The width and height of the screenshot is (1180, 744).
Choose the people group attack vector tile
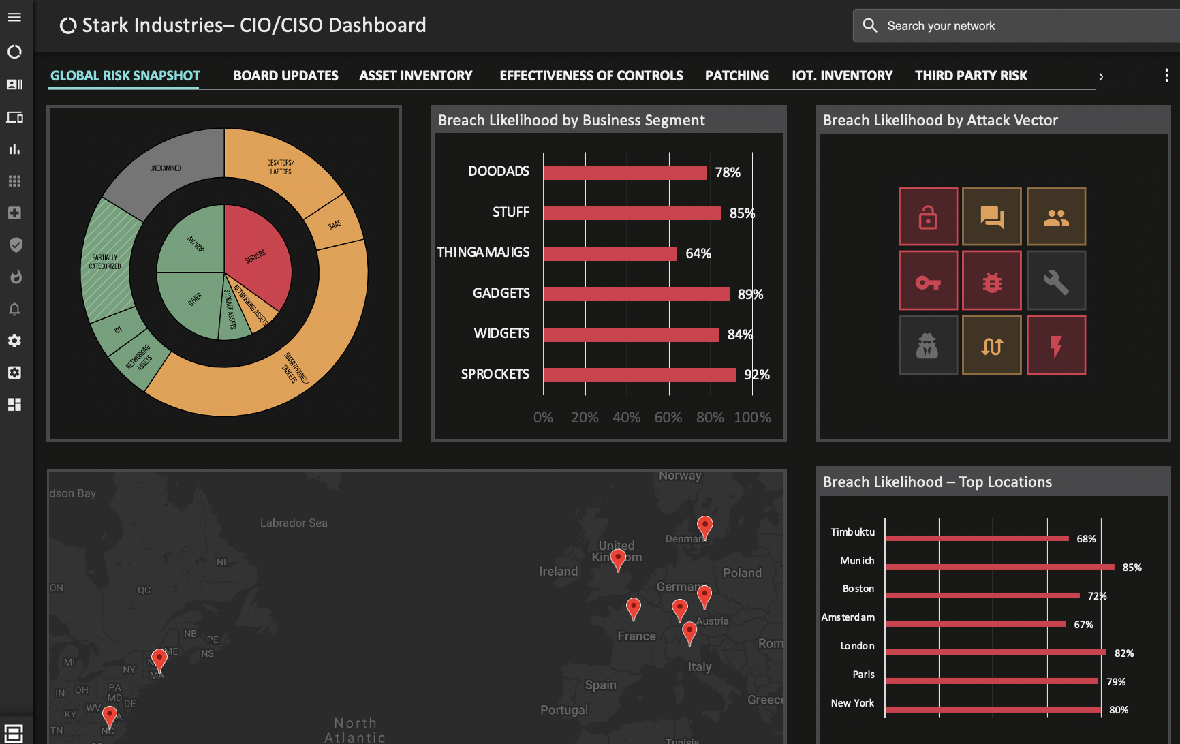pyautogui.click(x=1056, y=217)
